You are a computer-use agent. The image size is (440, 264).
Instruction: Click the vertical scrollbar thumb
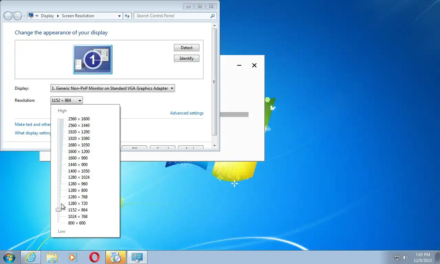214,82
